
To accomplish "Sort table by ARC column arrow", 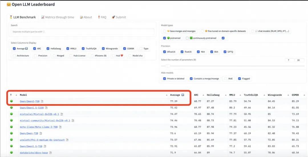I will click(203, 95).
